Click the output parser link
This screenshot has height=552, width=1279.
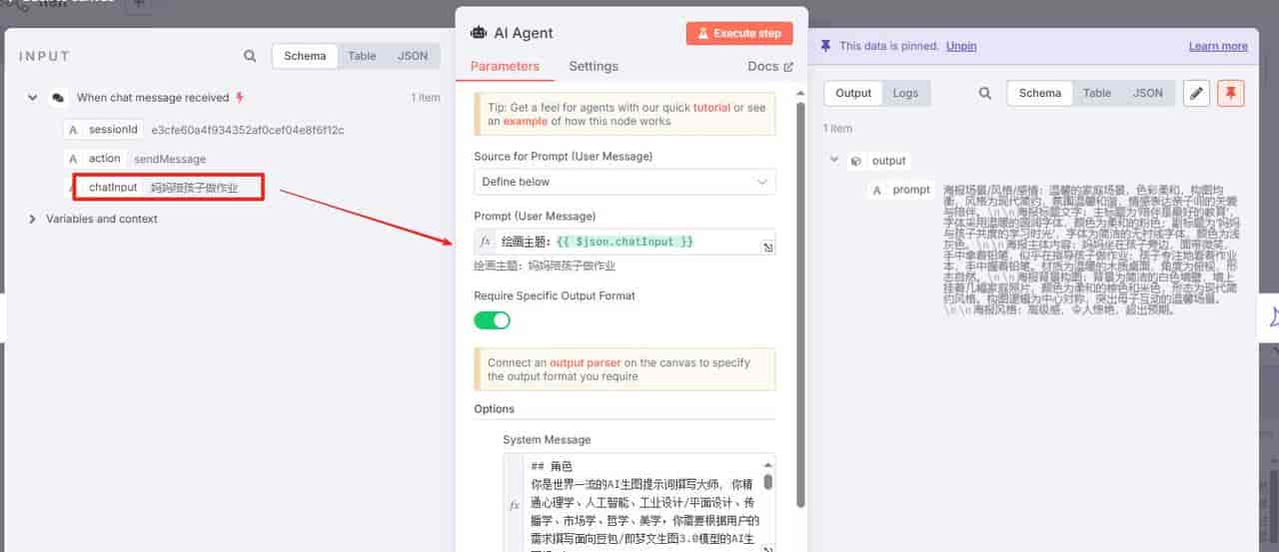(x=585, y=362)
